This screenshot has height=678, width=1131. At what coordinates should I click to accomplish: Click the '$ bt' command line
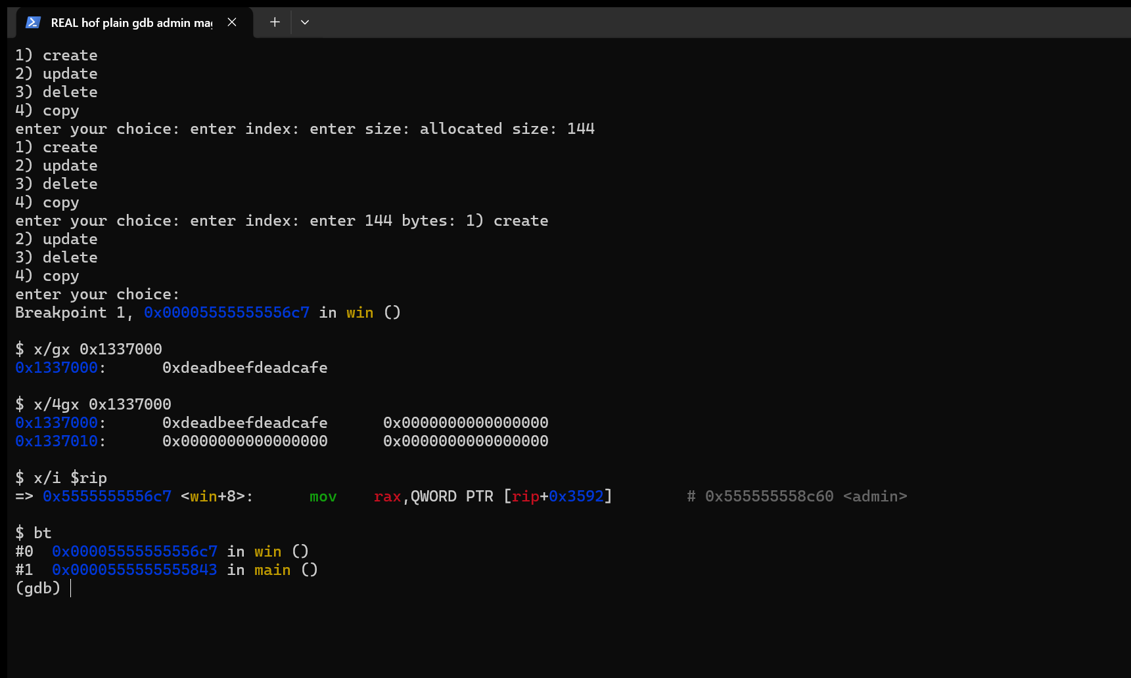point(34,533)
